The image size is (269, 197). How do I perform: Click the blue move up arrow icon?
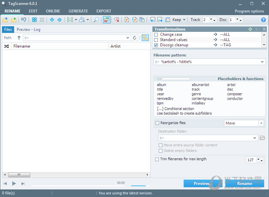60,20
